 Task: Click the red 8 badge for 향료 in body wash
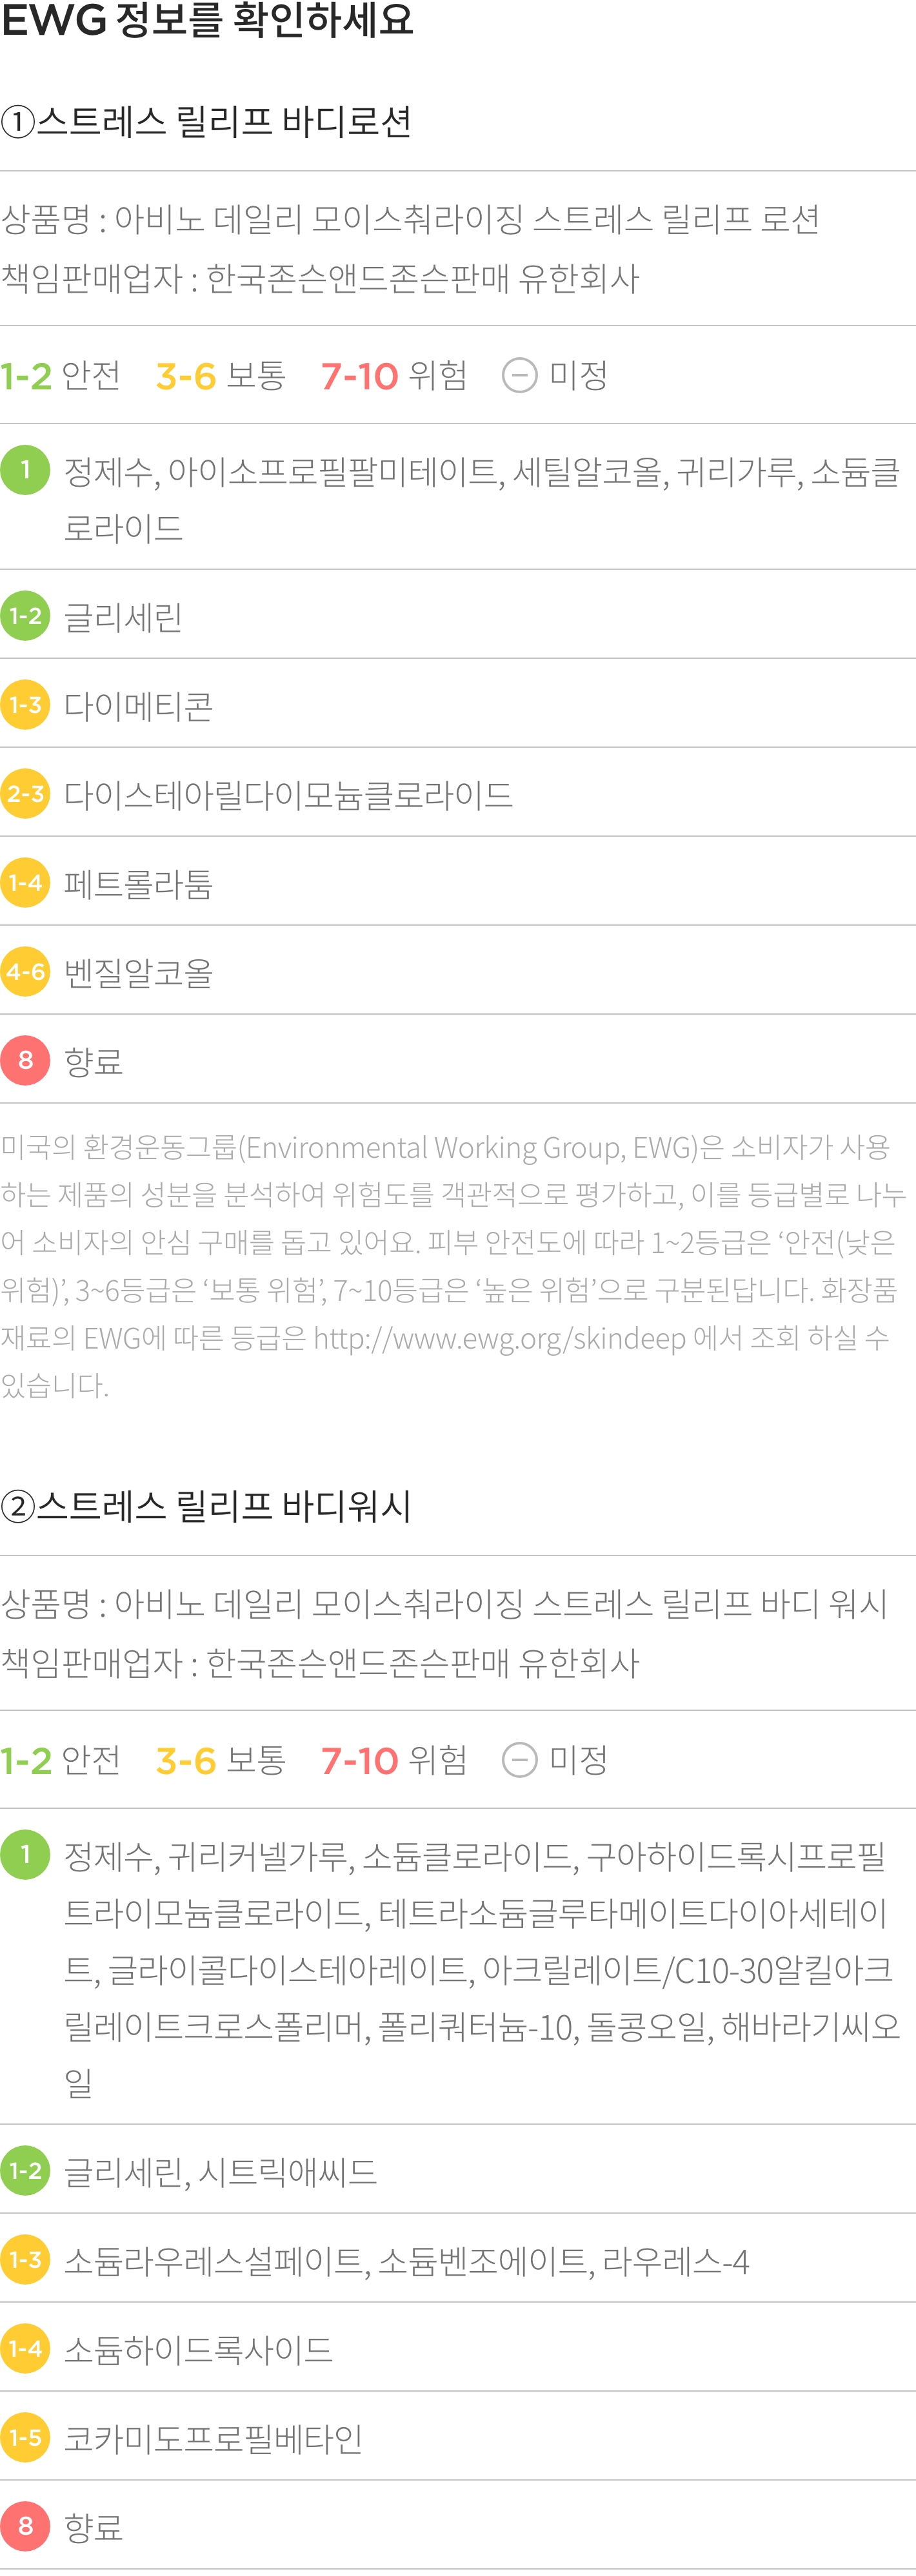tap(25, 2526)
